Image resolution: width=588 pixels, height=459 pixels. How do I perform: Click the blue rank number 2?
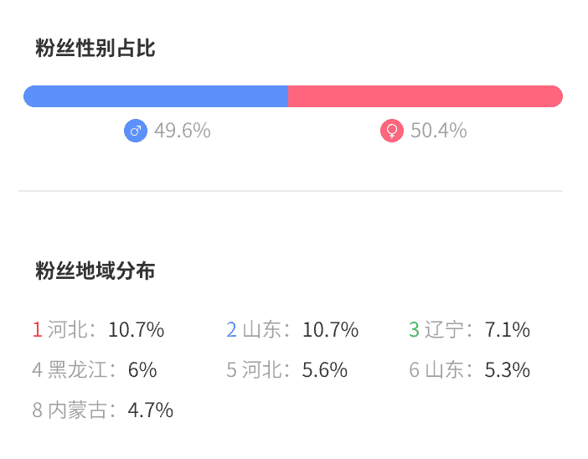coord(231,330)
